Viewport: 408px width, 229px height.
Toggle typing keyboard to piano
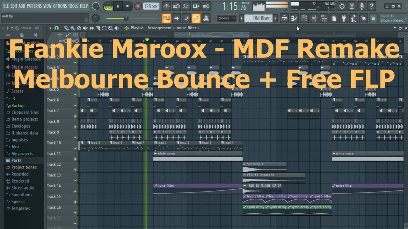166,18
